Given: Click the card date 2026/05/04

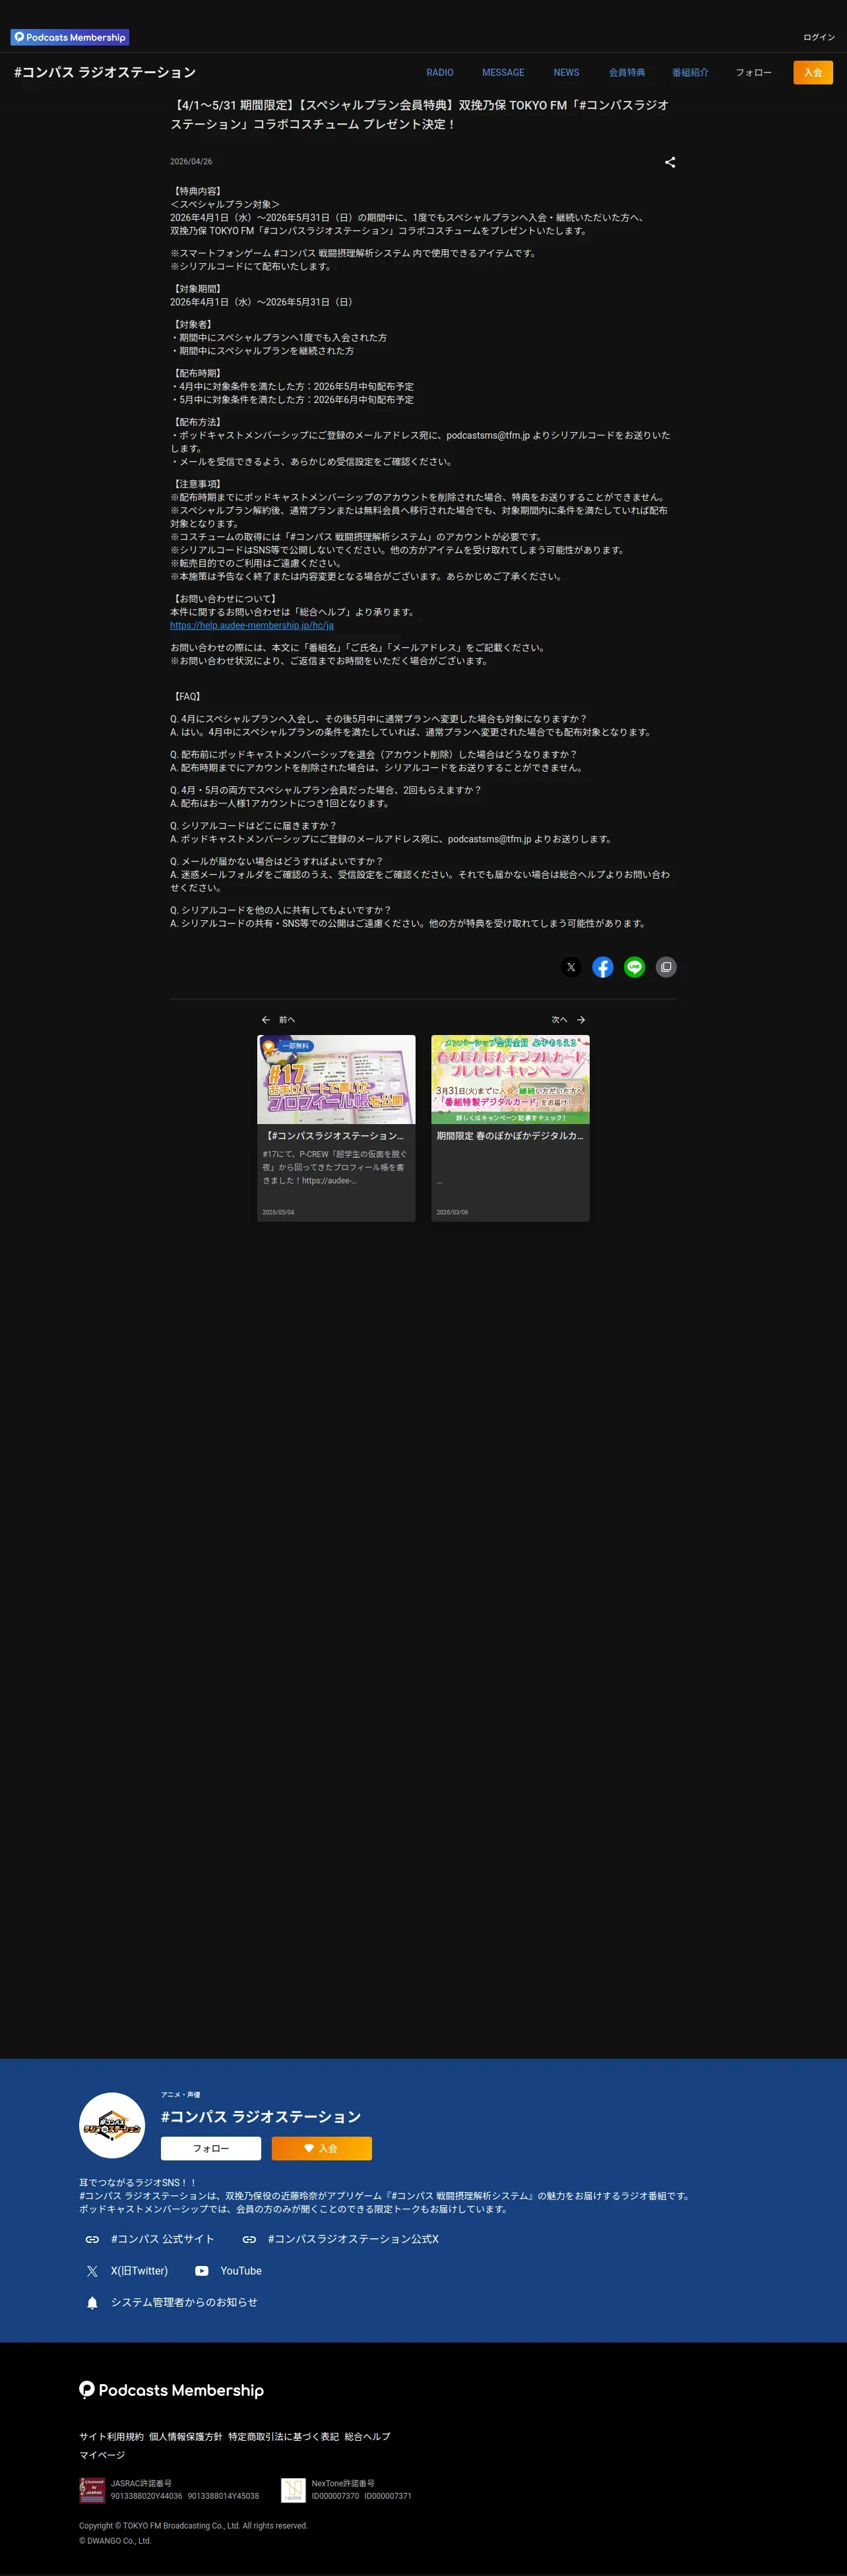Looking at the screenshot, I should [x=278, y=1212].
